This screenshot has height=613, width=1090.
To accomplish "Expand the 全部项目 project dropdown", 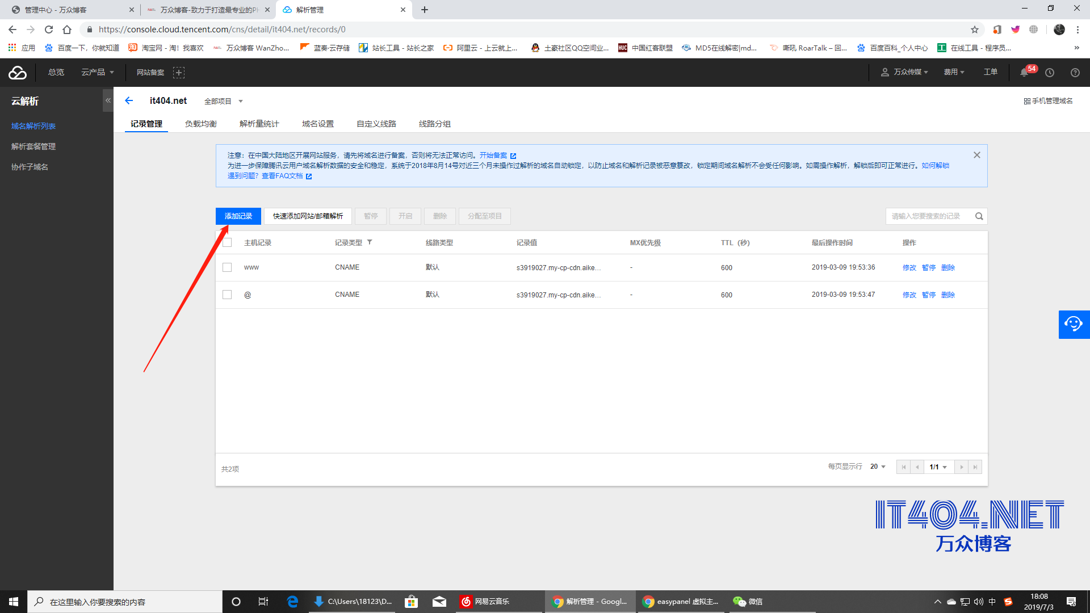I will click(x=224, y=101).
